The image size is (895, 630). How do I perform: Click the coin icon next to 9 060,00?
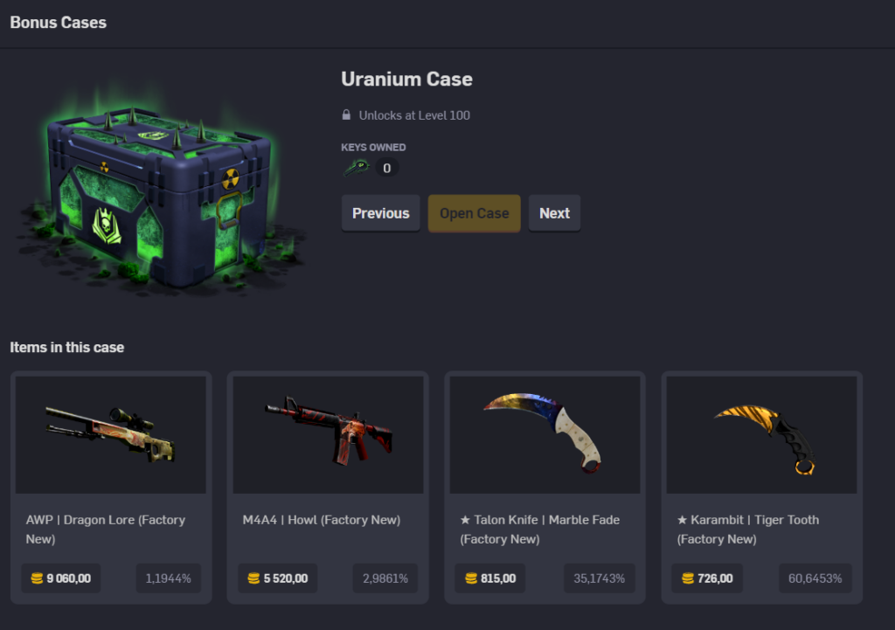click(37, 578)
